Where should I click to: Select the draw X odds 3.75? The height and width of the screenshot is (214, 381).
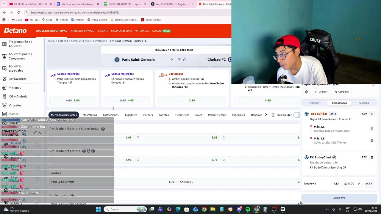[x=177, y=160]
